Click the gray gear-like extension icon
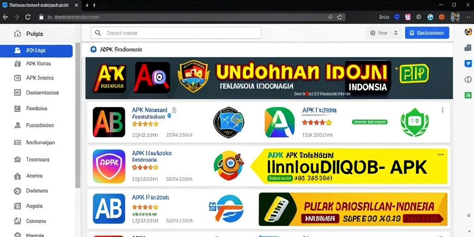The height and width of the screenshot is (237, 474). tap(418, 17)
